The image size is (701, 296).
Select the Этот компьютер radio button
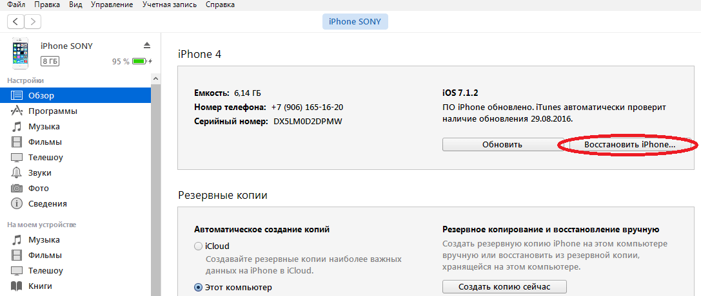coord(198,287)
